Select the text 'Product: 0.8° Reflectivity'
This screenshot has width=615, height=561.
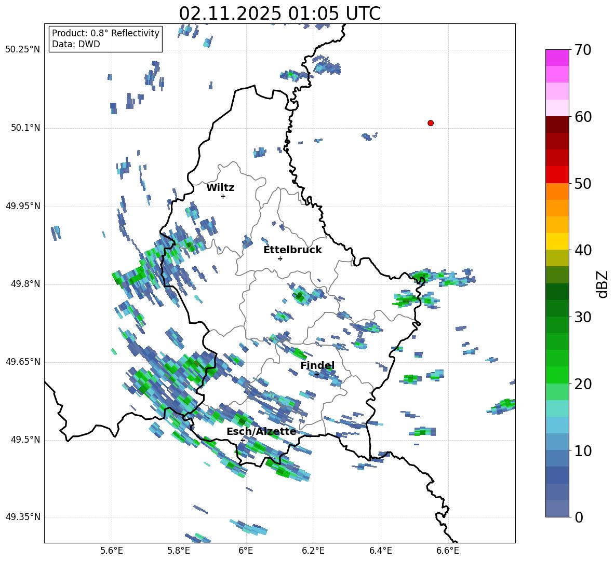coord(105,33)
